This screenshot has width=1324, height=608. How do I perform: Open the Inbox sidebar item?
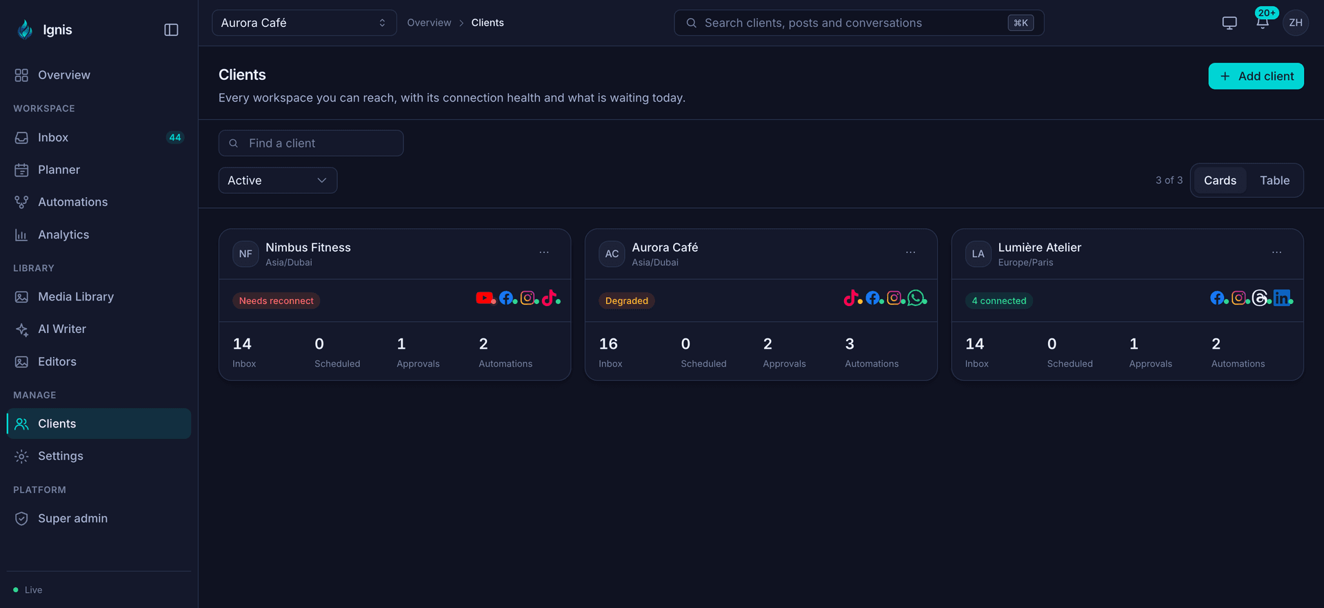[x=99, y=138]
